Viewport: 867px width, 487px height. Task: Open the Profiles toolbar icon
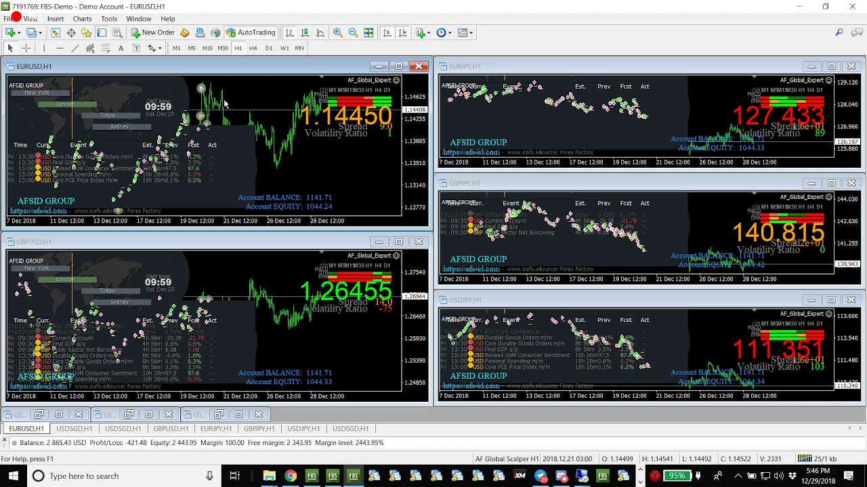pyautogui.click(x=30, y=32)
